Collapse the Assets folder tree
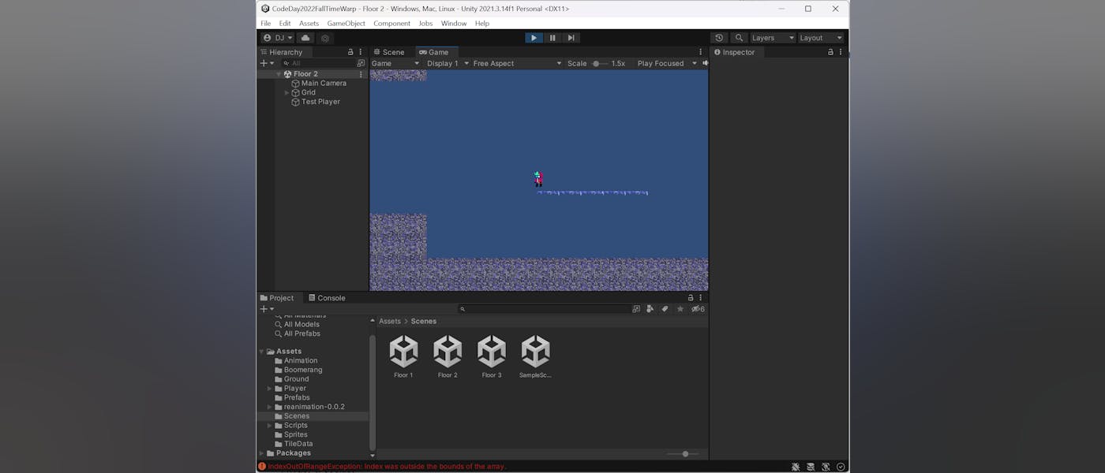1105x473 pixels. 261,352
